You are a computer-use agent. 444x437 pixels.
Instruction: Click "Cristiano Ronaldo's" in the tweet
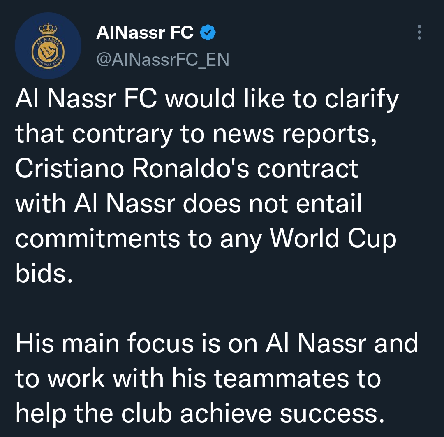(x=131, y=168)
